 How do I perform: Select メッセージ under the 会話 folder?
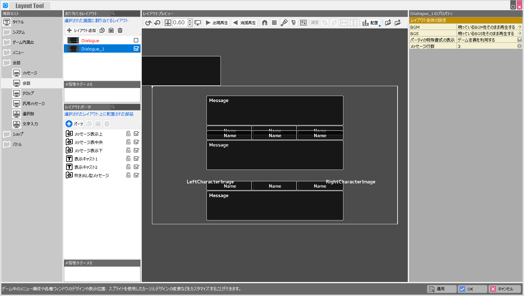point(30,73)
